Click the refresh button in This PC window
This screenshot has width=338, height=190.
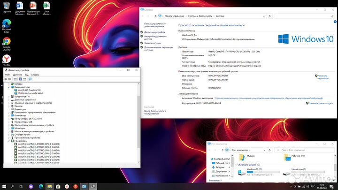coord(269,150)
